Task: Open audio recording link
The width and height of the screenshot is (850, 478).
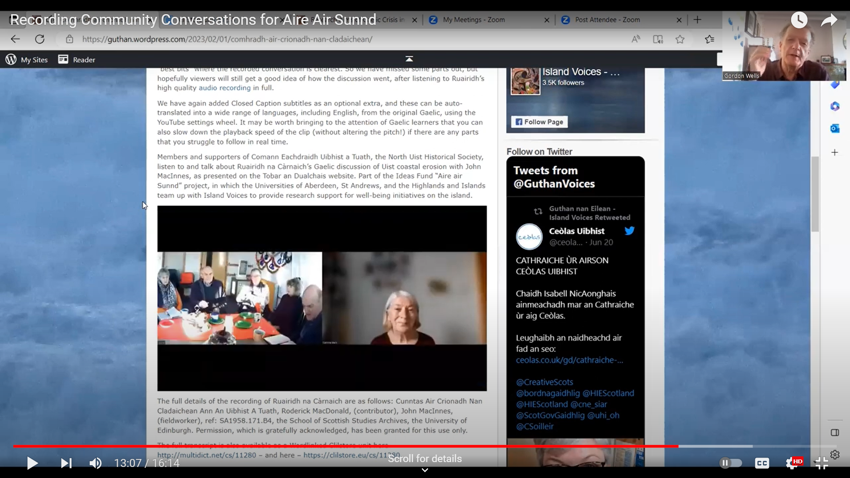Action: click(224, 88)
